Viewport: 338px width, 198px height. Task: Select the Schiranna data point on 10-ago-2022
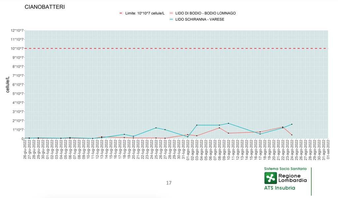(x=228, y=123)
